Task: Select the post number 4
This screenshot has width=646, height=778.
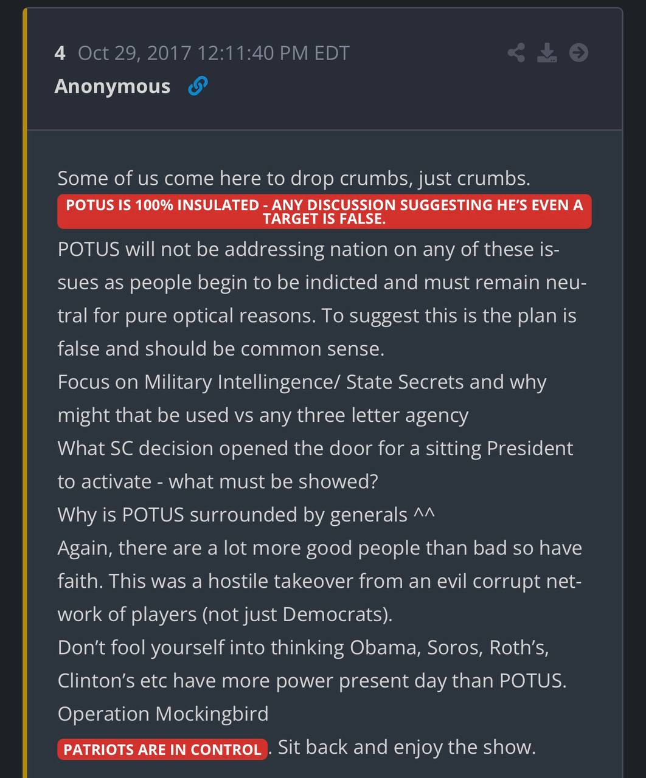Action: tap(60, 53)
